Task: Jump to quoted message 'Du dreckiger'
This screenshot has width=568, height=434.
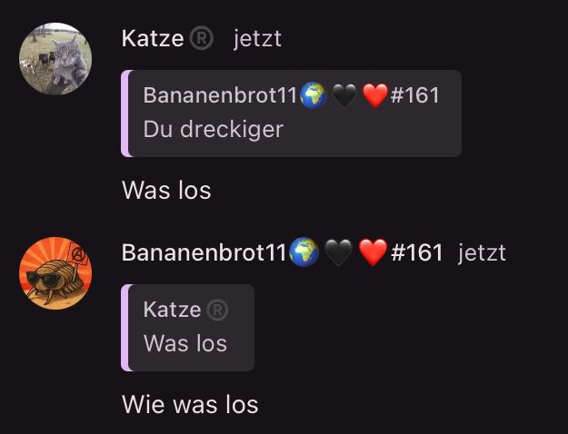Action: tap(291, 113)
